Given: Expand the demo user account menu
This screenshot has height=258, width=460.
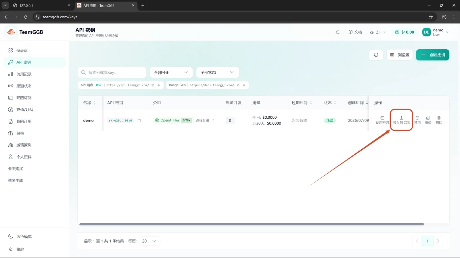Looking at the screenshot, I should point(436,32).
